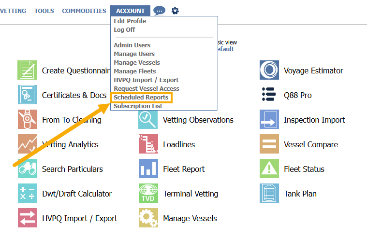Viewport: 367px width, 239px height.
Task: Select Edit Profile menu entry
Action: 130,21
